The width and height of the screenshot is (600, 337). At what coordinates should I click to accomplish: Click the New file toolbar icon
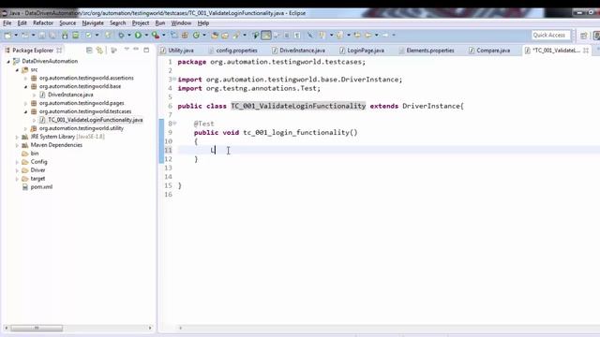(x=7, y=36)
